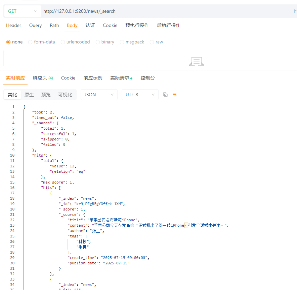Open the JSON format dropdown

(99, 95)
